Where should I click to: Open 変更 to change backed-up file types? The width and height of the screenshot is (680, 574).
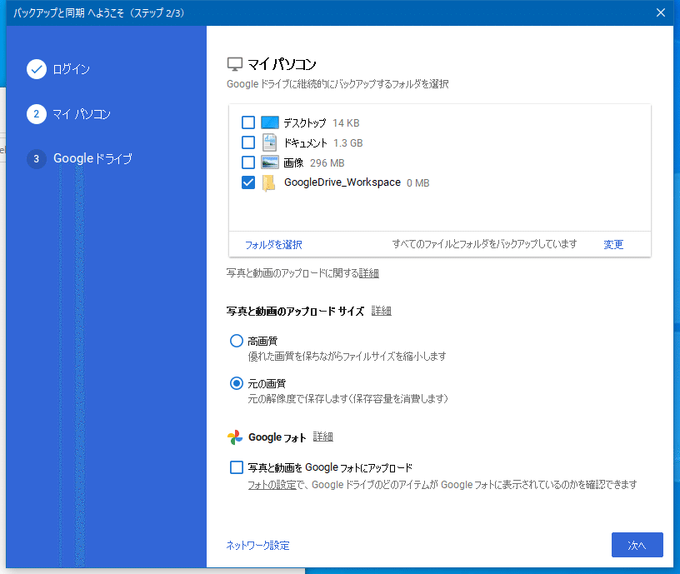(x=612, y=244)
